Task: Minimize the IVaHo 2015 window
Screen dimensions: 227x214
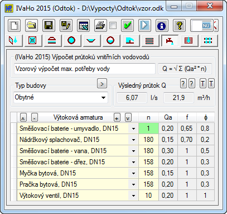Action: point(174,6)
